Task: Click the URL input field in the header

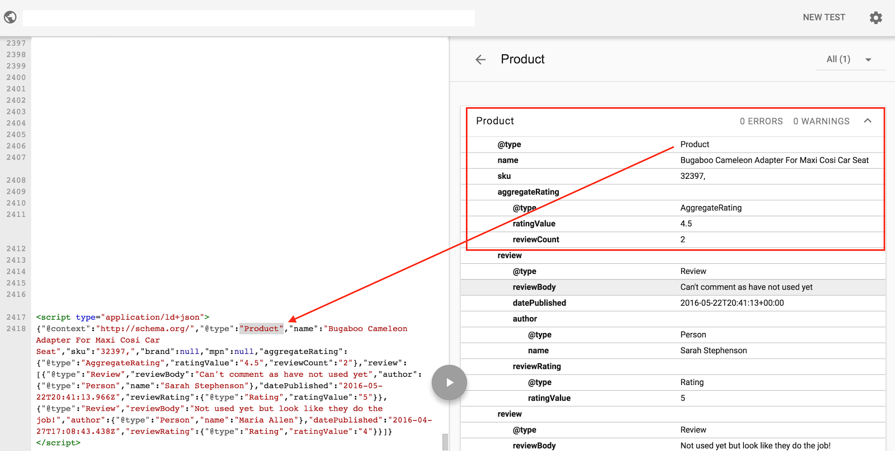Action: pyautogui.click(x=249, y=18)
